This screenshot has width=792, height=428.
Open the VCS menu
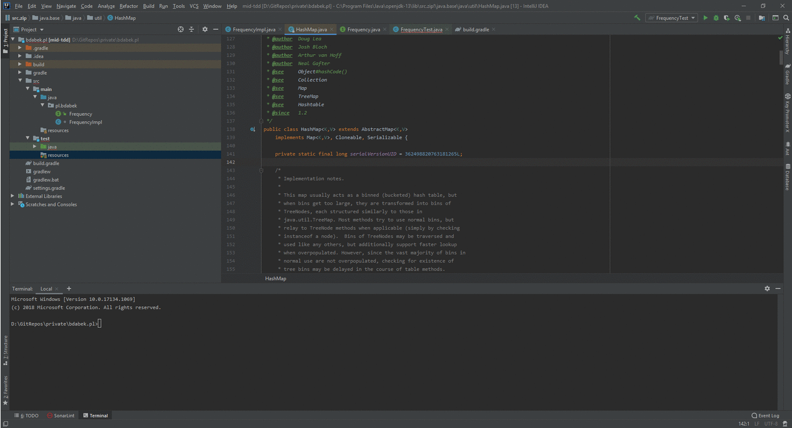coord(194,6)
